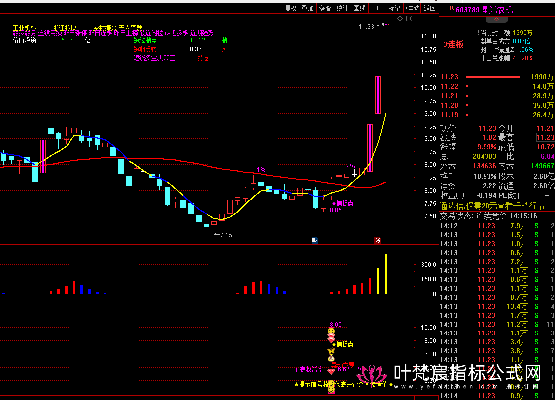555x400 pixels.
Task: Switch to the 多股 multi-stock view
Action: [x=325, y=8]
